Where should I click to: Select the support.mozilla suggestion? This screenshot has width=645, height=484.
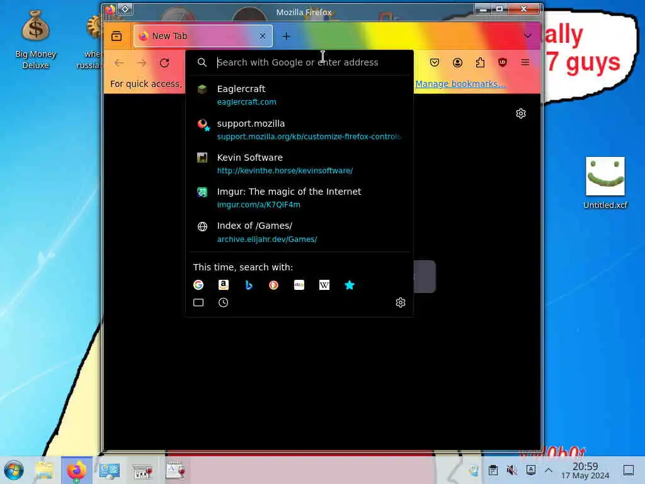coord(299,130)
